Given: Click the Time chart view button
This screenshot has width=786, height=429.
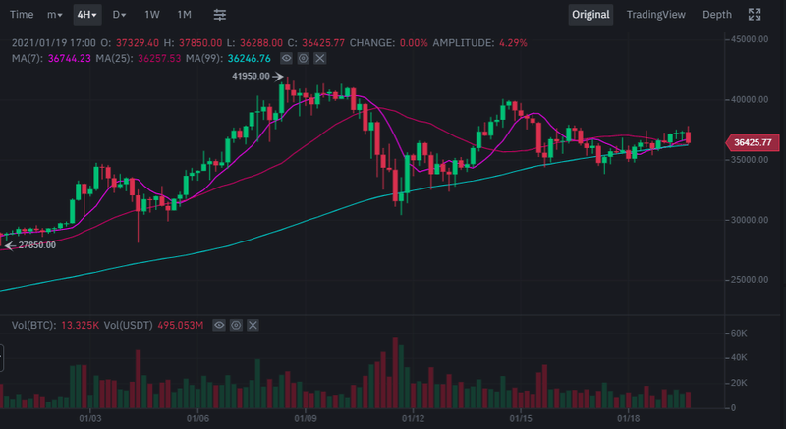Looking at the screenshot, I should 22,15.
